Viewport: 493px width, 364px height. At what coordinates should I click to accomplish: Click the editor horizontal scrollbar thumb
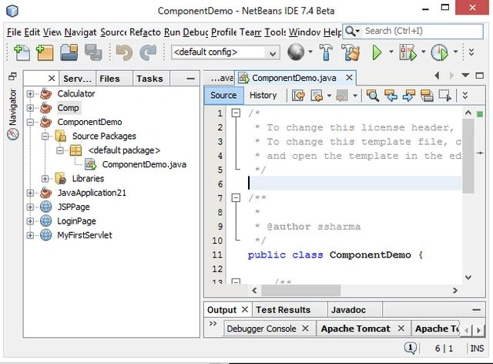tap(301, 290)
